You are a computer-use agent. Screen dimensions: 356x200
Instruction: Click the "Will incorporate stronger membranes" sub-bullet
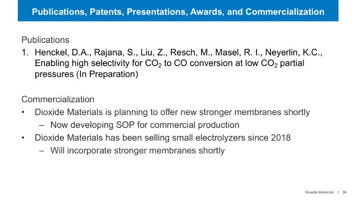pos(137,150)
